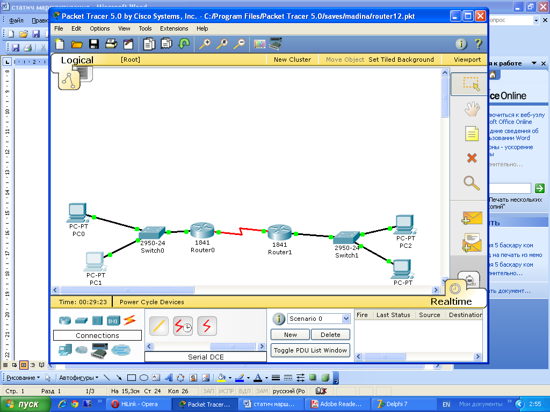Pick the red Serial DTE cable

(x=207, y=326)
